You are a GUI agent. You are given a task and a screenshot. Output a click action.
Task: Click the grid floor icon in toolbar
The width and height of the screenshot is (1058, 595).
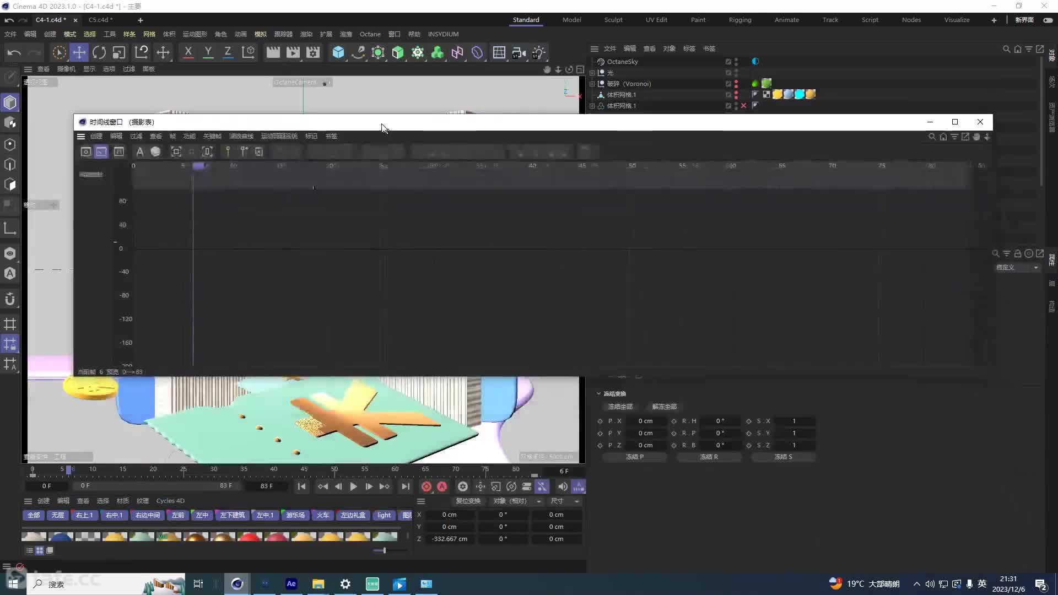click(x=499, y=52)
